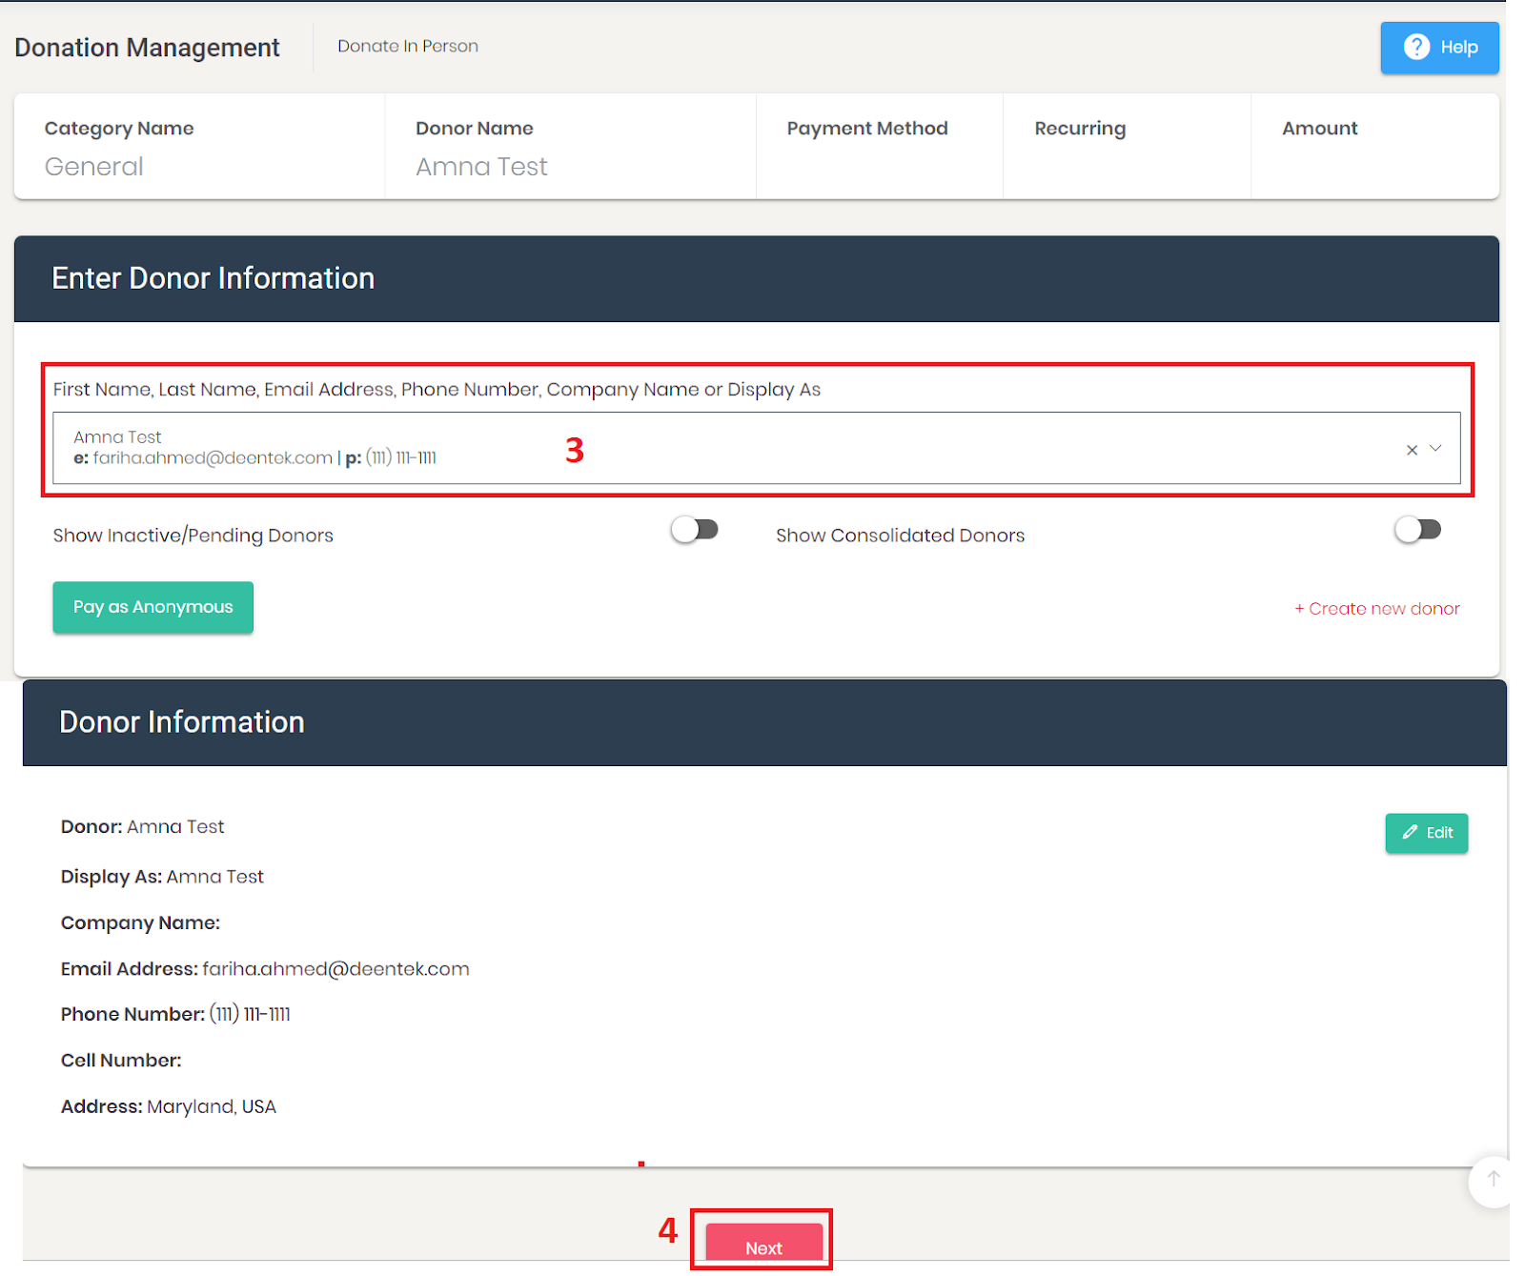
Task: Select the Category Name step
Action: [x=200, y=147]
